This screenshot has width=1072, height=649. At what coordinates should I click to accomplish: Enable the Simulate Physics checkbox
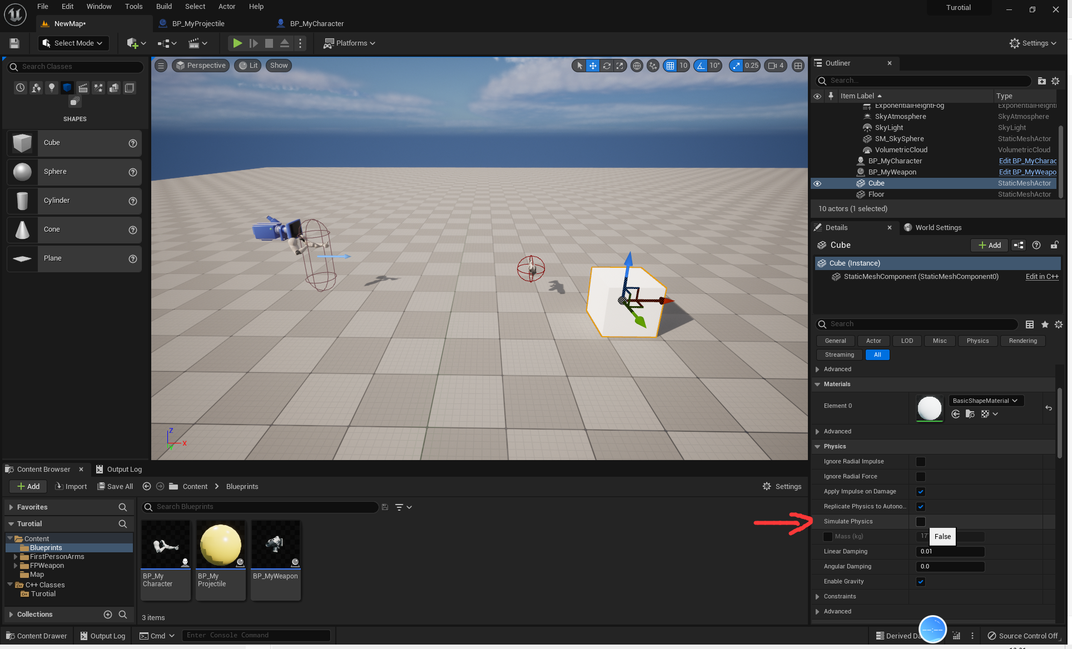click(x=920, y=521)
